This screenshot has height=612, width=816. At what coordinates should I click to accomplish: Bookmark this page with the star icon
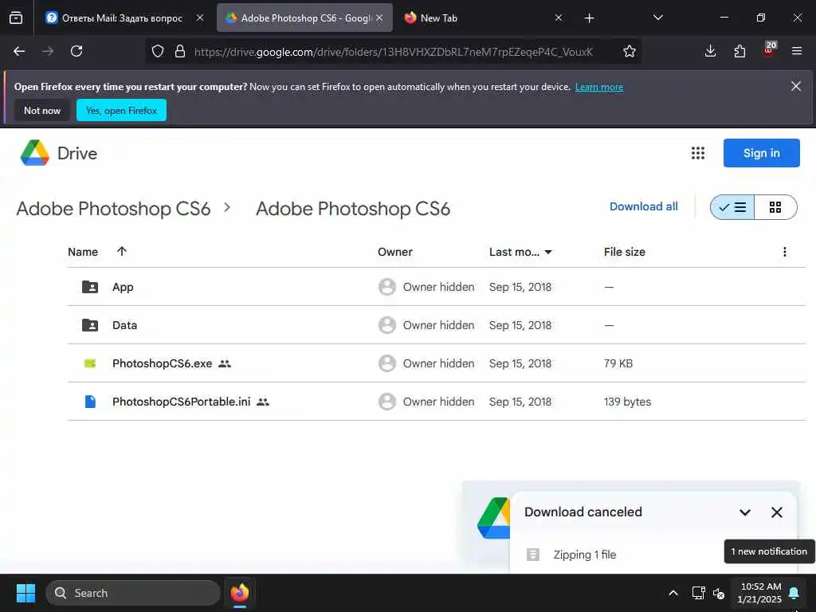(x=630, y=51)
